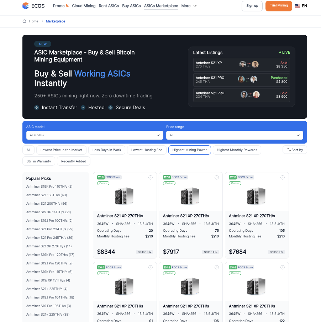Viewport: 321px width, 322px height.
Task: Select the Highest Mining Power filter
Action: pyautogui.click(x=189, y=150)
